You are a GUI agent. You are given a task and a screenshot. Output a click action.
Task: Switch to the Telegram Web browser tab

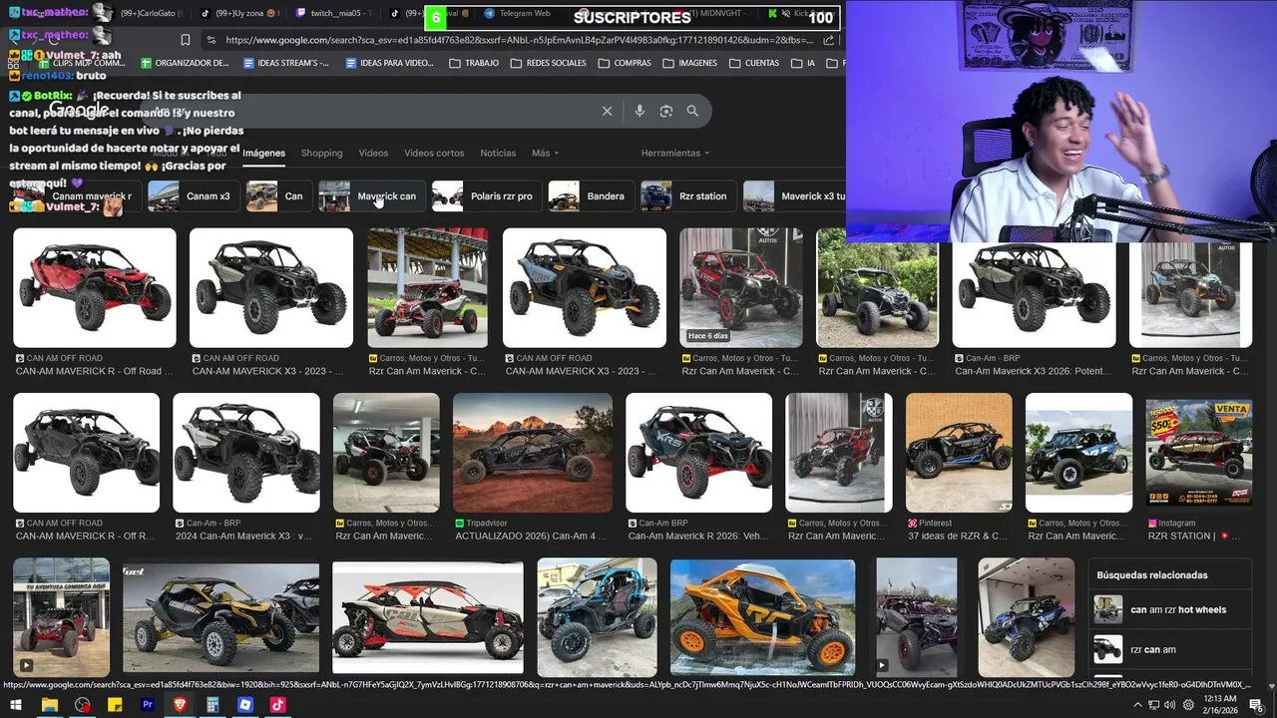click(516, 14)
